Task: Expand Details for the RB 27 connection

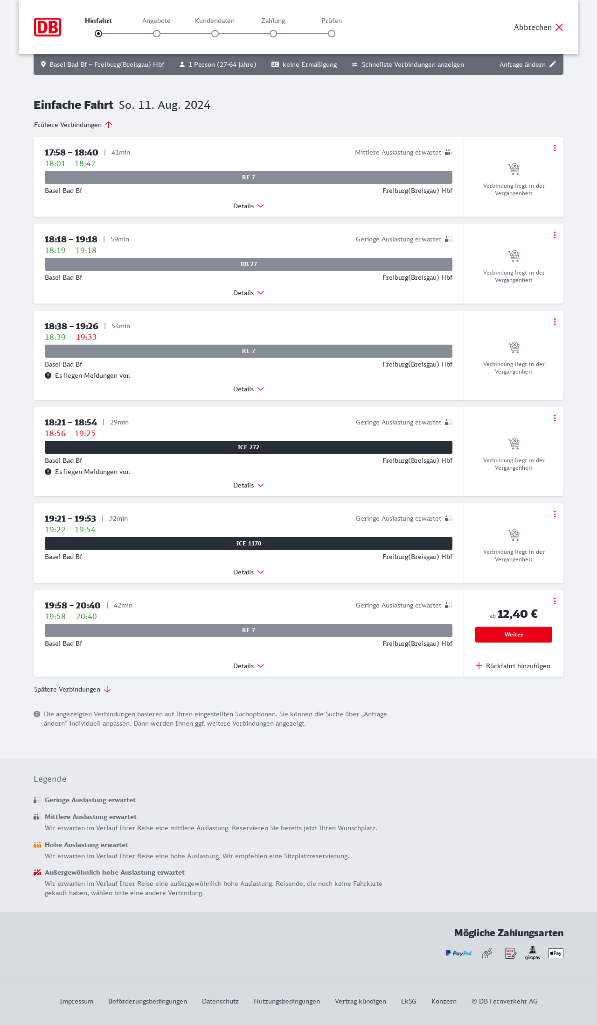Action: 249,293
